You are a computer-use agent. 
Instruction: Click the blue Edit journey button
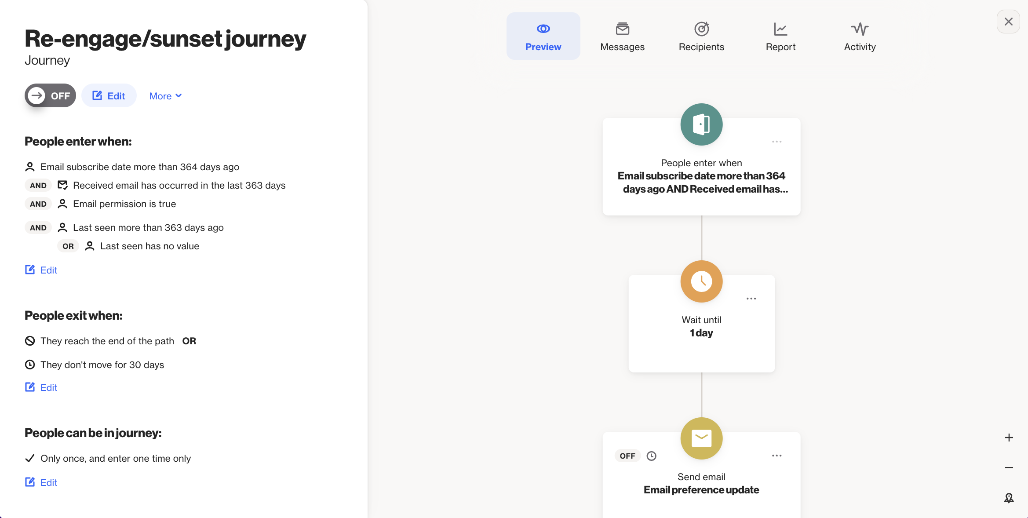point(109,96)
